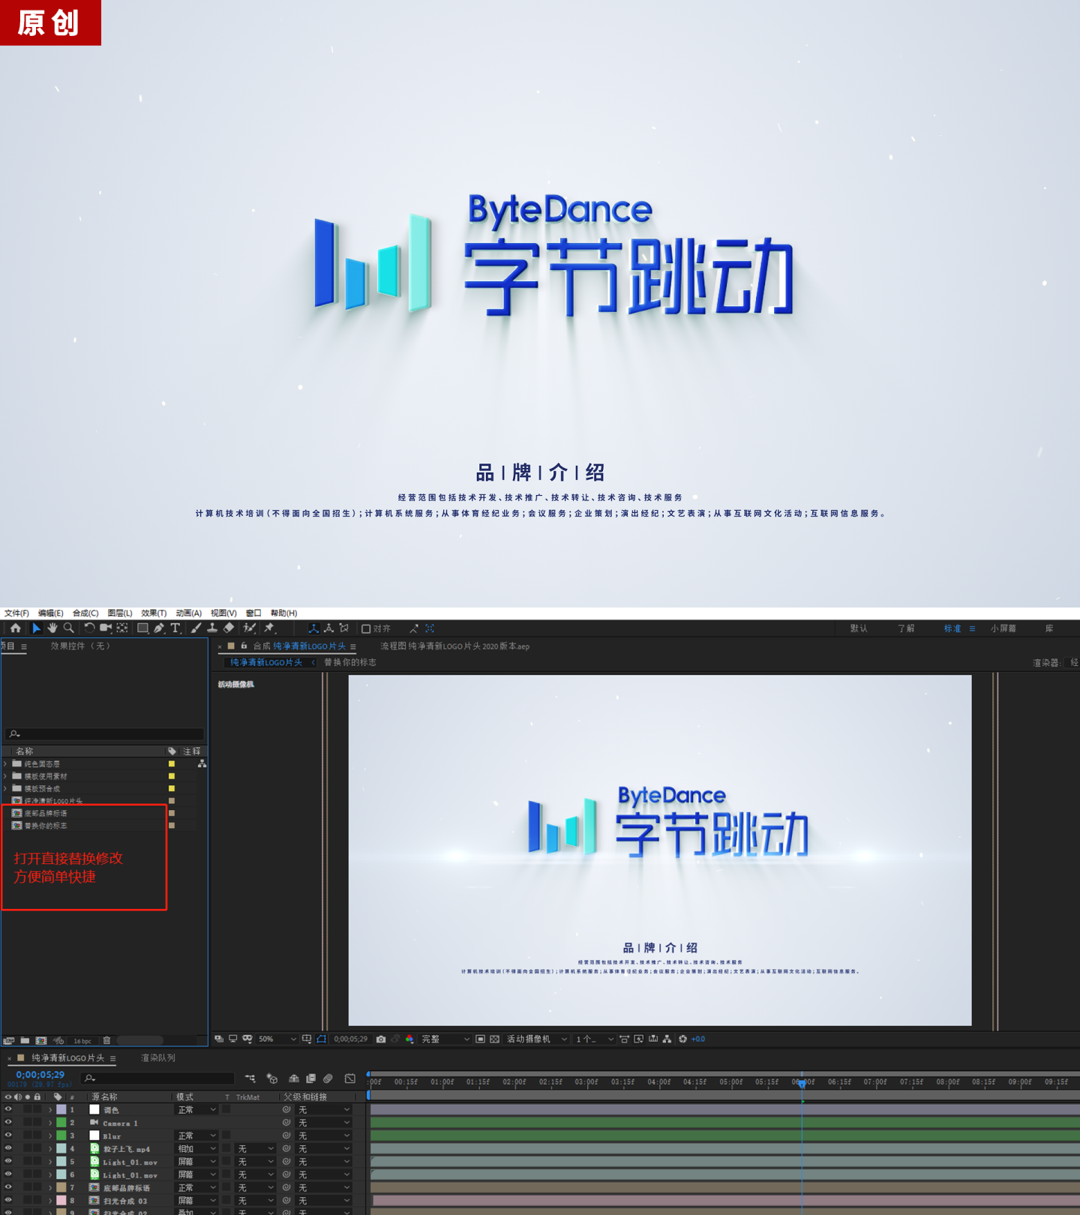Select the Eraser tool
Viewport: 1080px width, 1215px height.
(x=229, y=628)
